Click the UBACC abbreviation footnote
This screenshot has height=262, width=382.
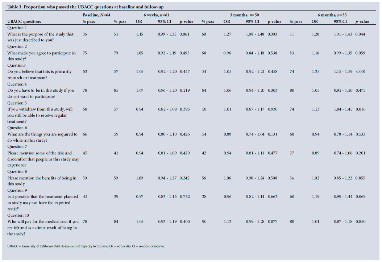point(86,246)
